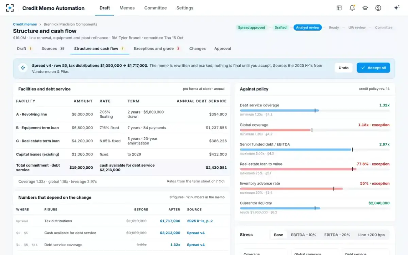This screenshot has height=255, width=408.
Task: Click the Capital leases (existing) row
Action: pos(122,154)
